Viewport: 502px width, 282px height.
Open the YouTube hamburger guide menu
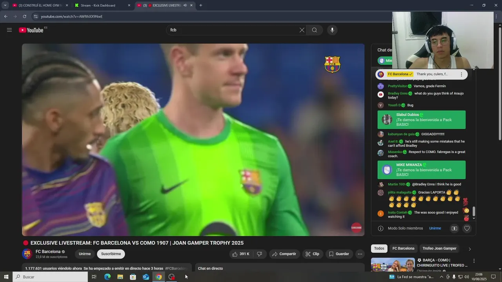coord(9,30)
